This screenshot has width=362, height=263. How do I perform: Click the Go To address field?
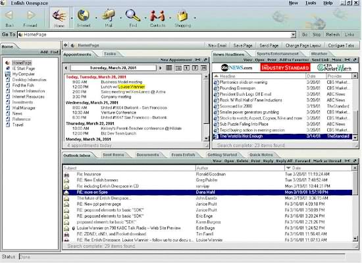coord(154,35)
